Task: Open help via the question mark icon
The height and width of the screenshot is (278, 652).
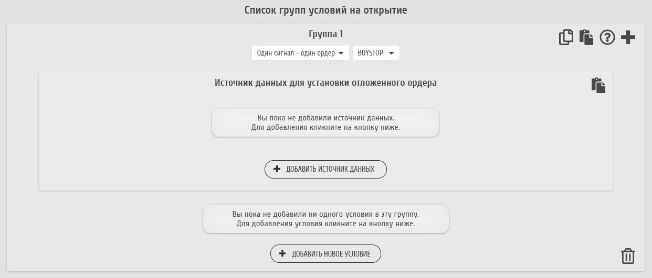Action: [x=607, y=37]
